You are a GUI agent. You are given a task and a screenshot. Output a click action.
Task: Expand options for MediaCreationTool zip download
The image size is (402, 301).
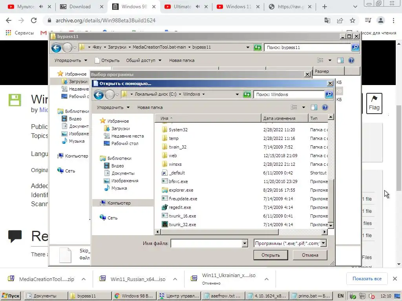(x=84, y=279)
